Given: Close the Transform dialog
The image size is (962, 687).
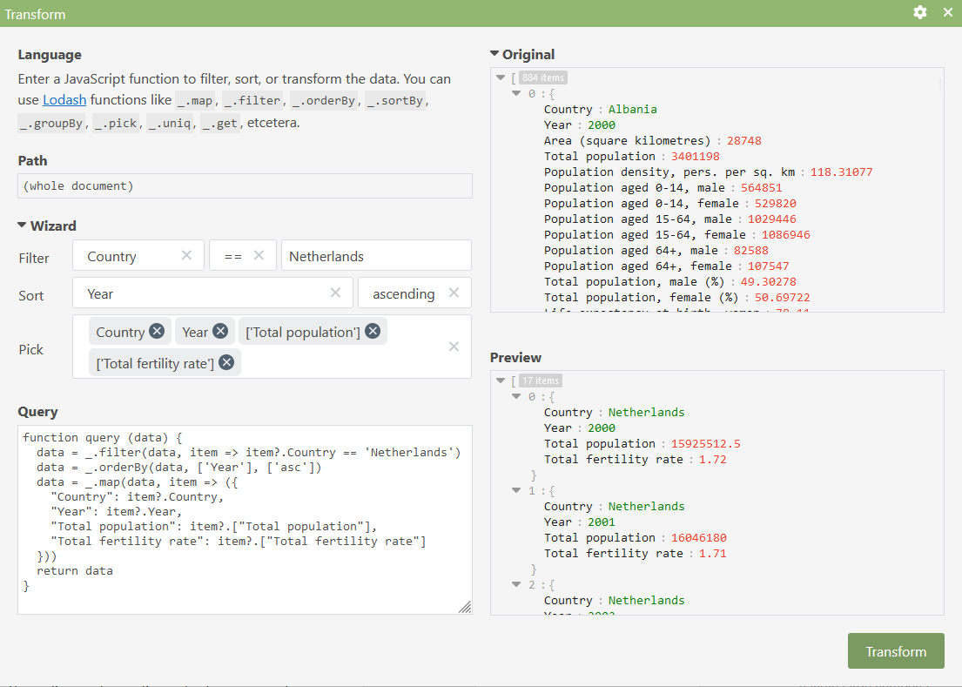Looking at the screenshot, I should [948, 12].
